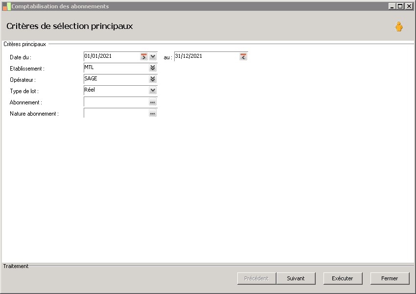Viewport: 416px width, 294px height.
Task: Click the orange user figure icon
Action: [x=398, y=26]
